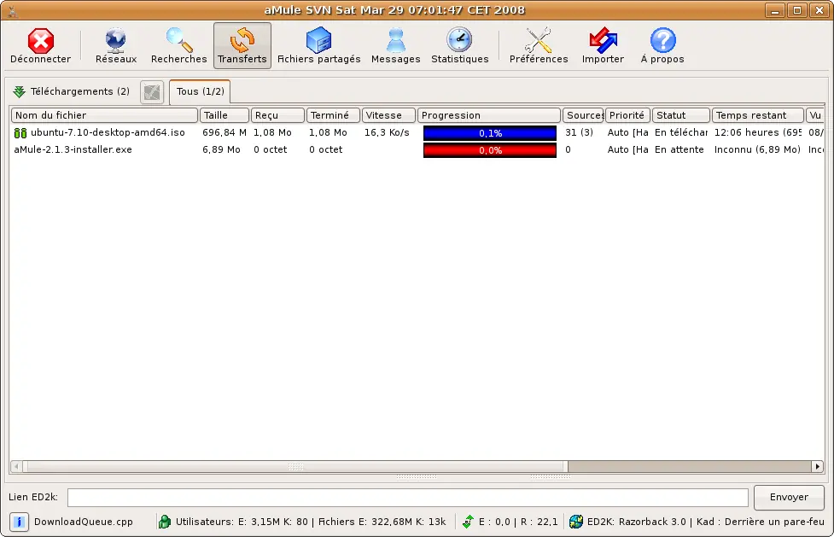
Task: Click the green Téléchargements arrow icon
Action: click(x=19, y=91)
